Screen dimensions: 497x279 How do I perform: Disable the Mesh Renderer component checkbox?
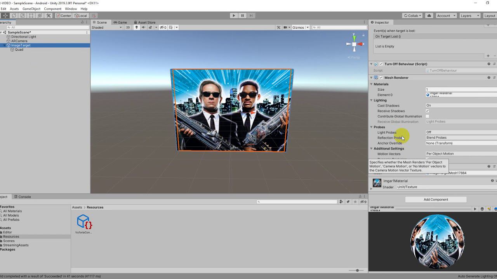(381, 78)
